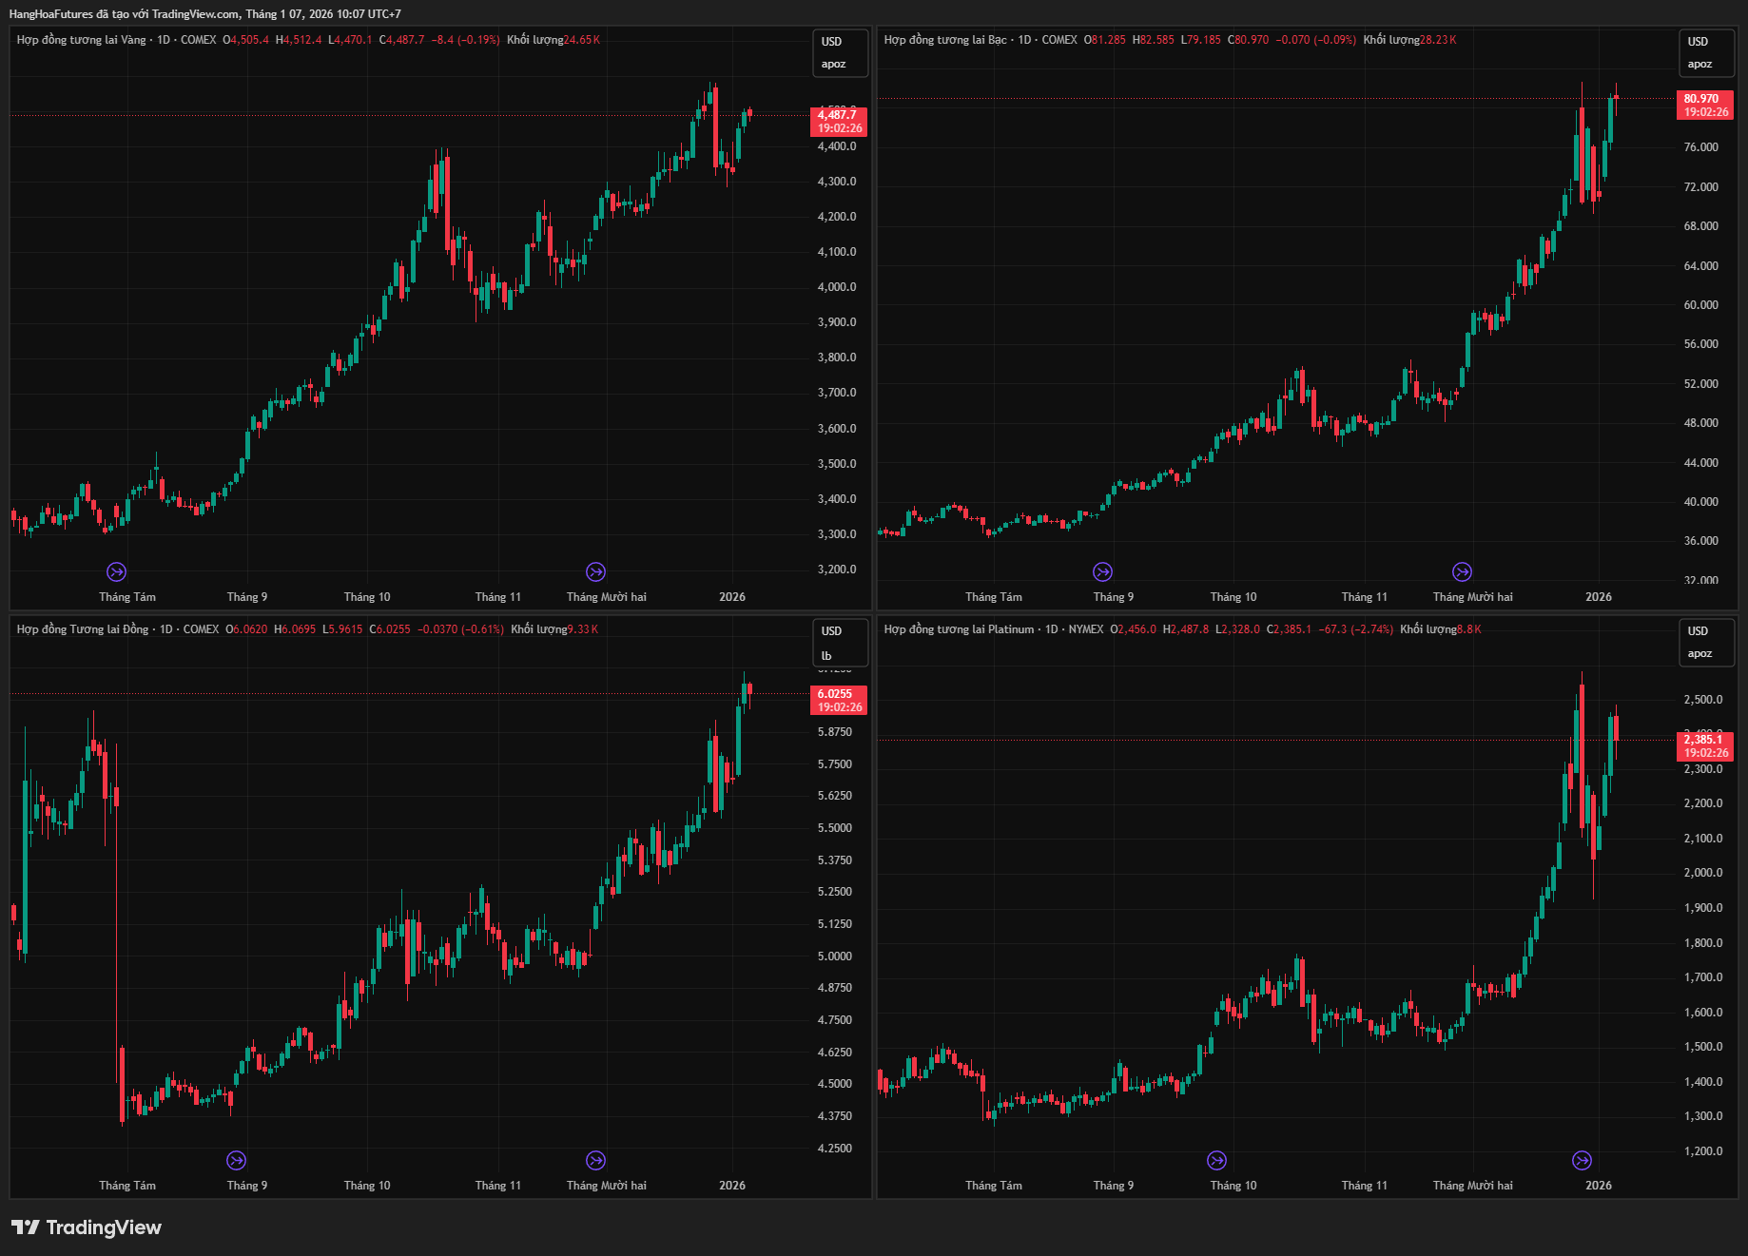This screenshot has height=1256, width=1748.
Task: Open the apoz unit selector on the Silver chart
Action: tap(1699, 65)
